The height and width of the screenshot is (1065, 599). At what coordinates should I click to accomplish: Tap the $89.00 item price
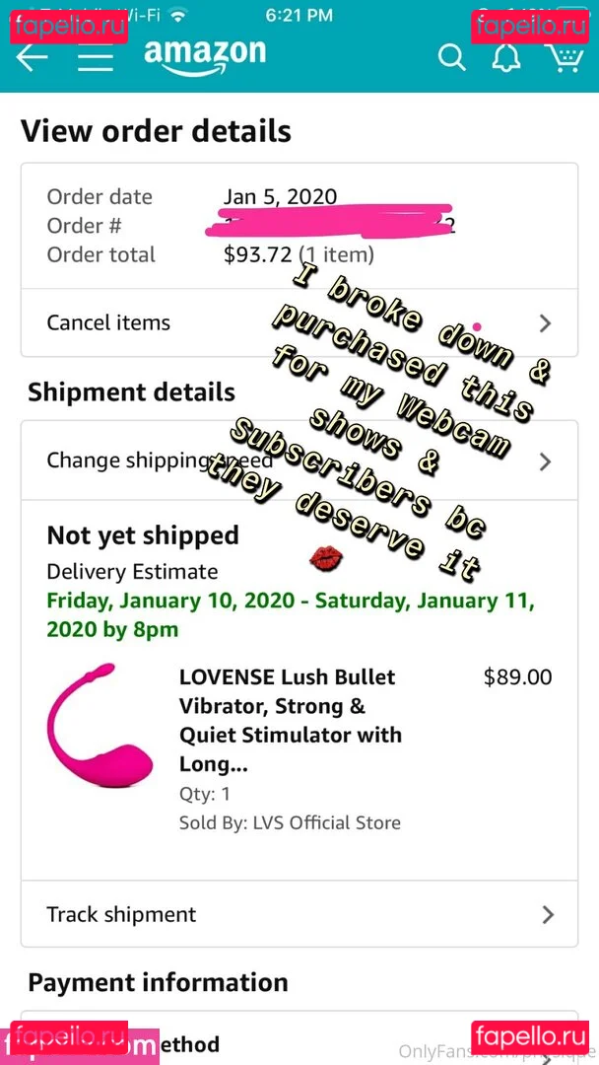[517, 677]
